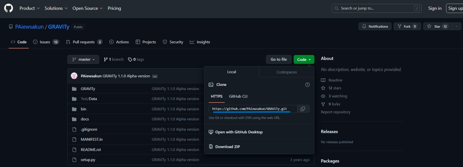Click the setup.py file icon
The image size is (463, 167).
pyautogui.click(x=74, y=160)
